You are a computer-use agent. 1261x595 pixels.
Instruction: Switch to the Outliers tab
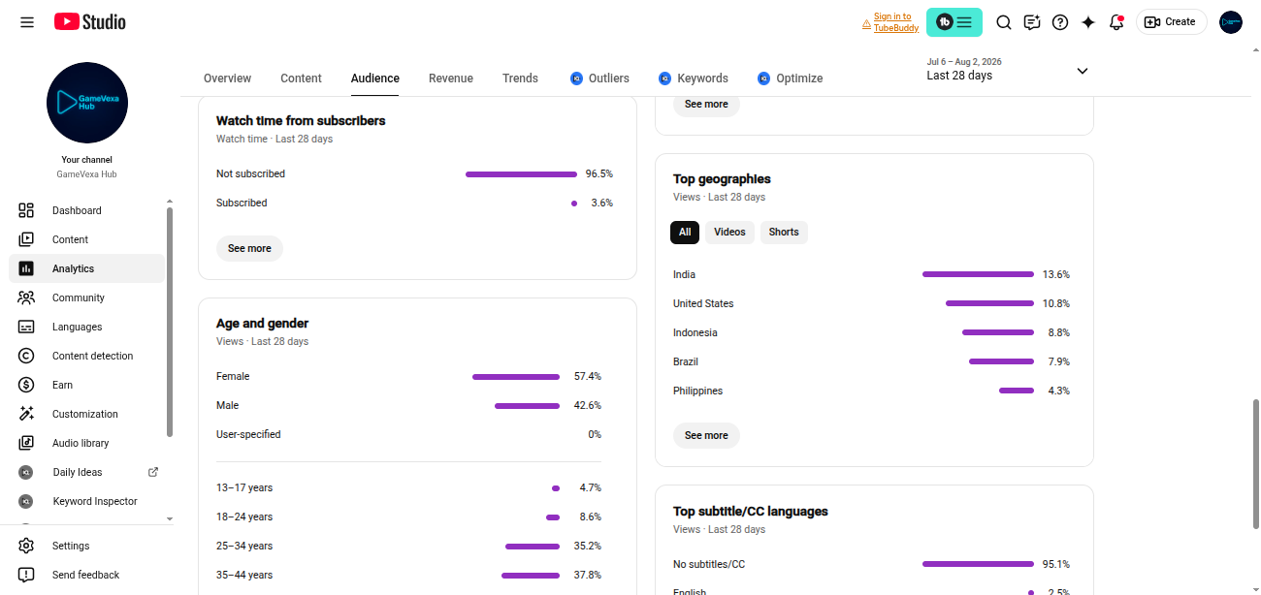click(599, 78)
